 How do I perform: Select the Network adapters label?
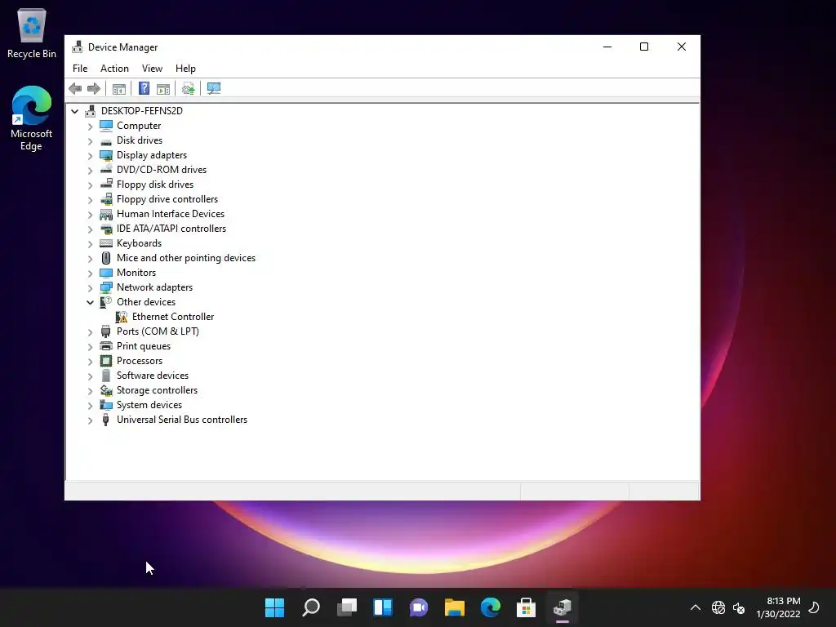tap(154, 287)
